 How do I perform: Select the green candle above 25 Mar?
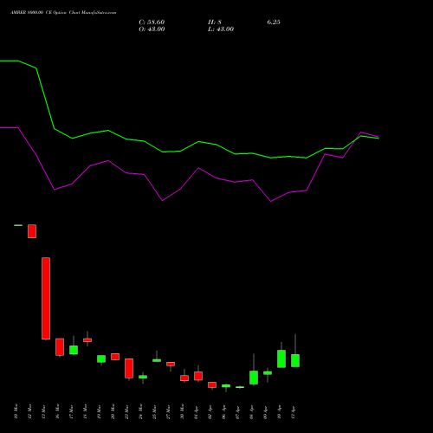(x=157, y=360)
